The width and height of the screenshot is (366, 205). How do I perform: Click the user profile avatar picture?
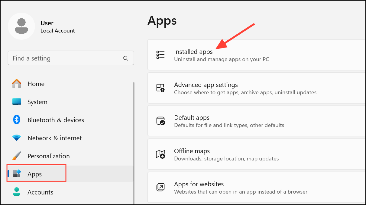(21, 26)
